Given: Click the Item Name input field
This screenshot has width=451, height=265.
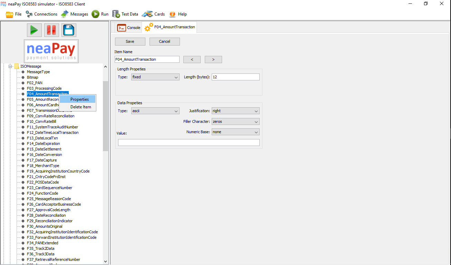Looking at the screenshot, I should pos(147,59).
